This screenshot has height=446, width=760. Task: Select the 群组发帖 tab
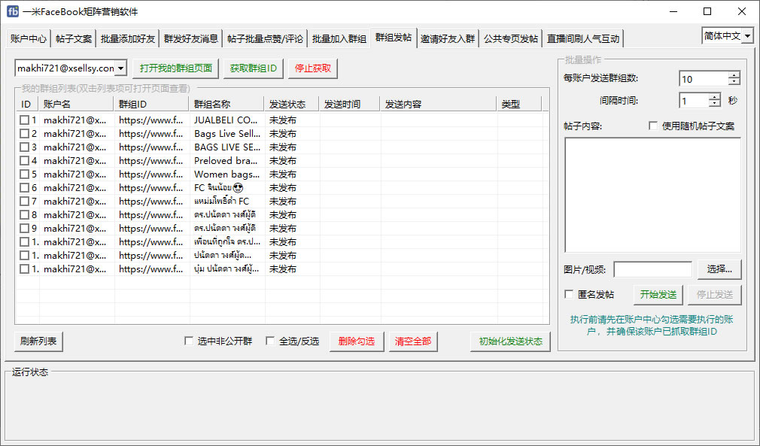393,38
